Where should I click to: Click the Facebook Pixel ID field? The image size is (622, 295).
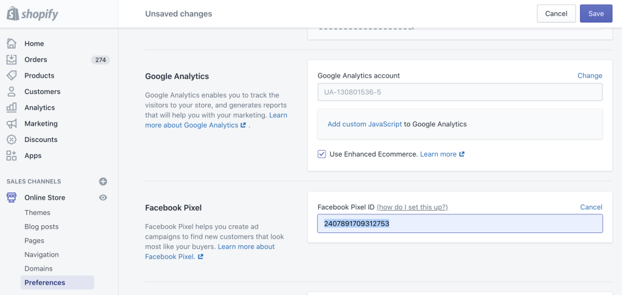(x=460, y=223)
